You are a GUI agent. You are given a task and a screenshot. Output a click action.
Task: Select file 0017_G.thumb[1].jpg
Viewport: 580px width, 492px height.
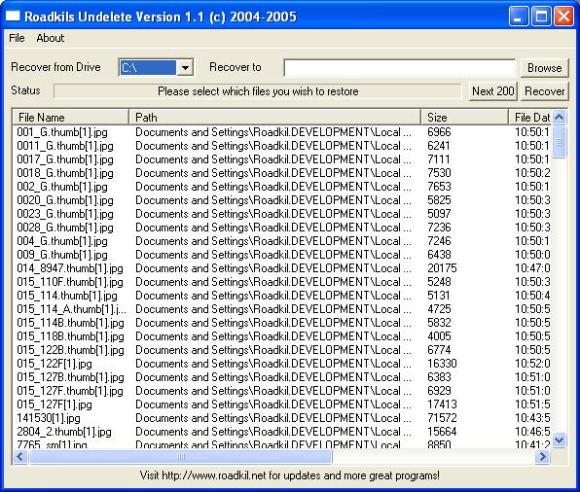65,159
